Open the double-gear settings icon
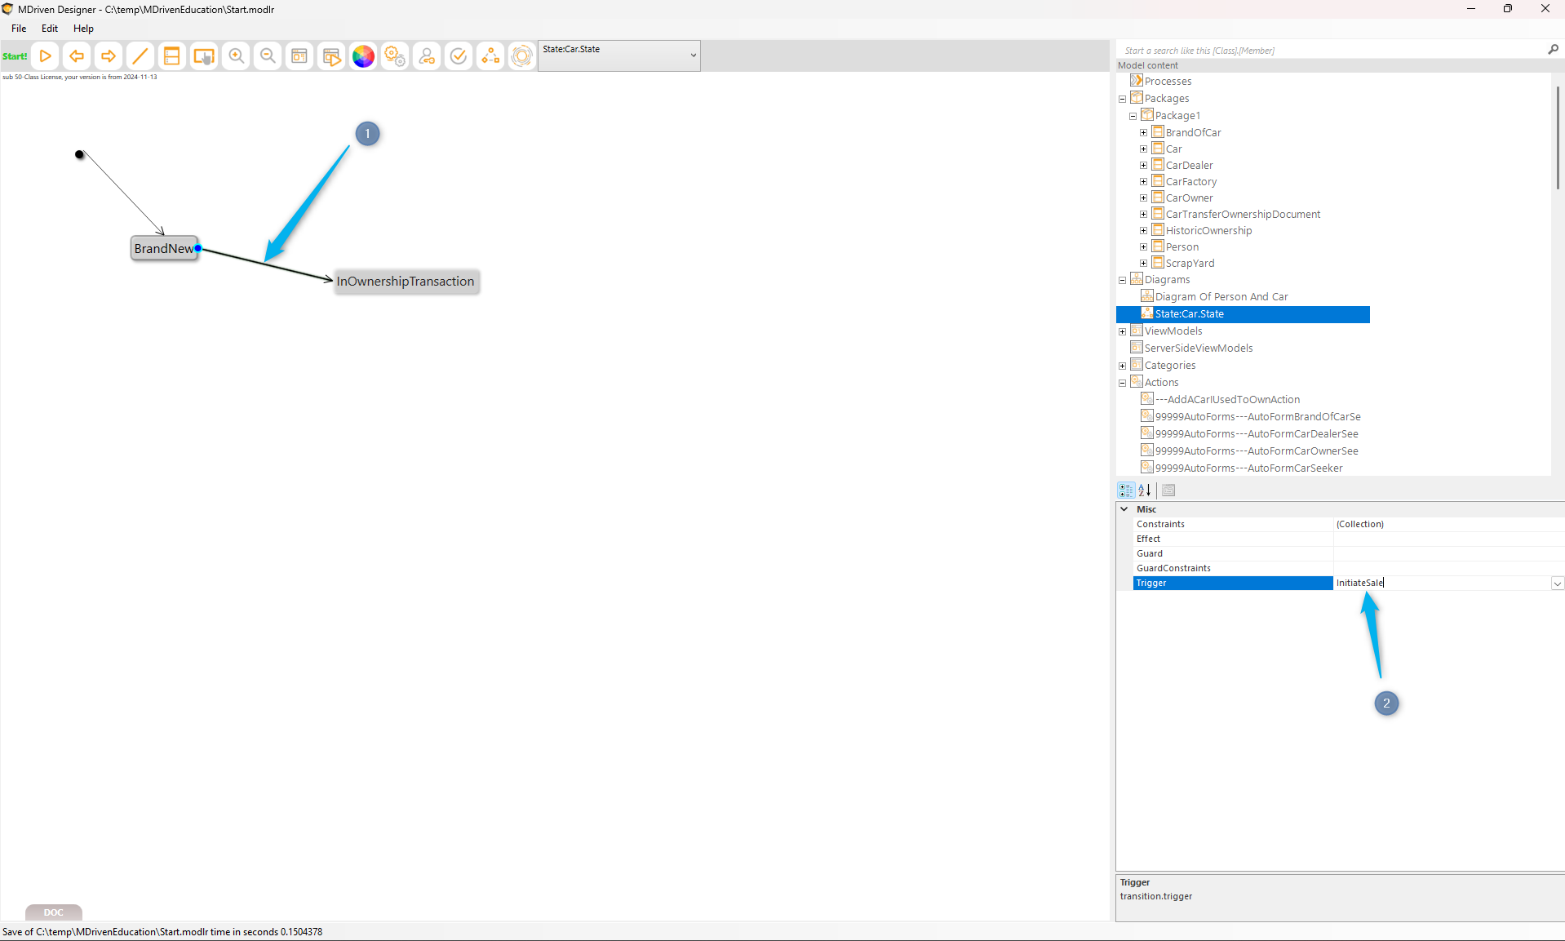The image size is (1565, 941). pyautogui.click(x=395, y=56)
